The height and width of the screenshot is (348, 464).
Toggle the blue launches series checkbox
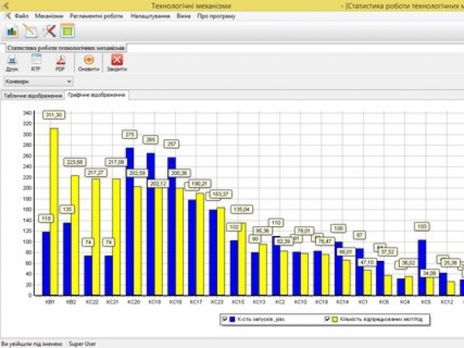click(x=224, y=319)
